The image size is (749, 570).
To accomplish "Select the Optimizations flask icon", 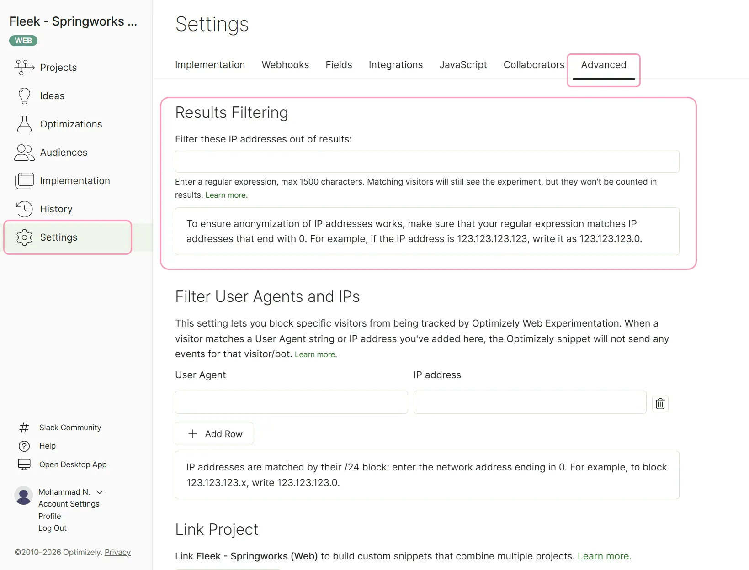I will pos(24,124).
